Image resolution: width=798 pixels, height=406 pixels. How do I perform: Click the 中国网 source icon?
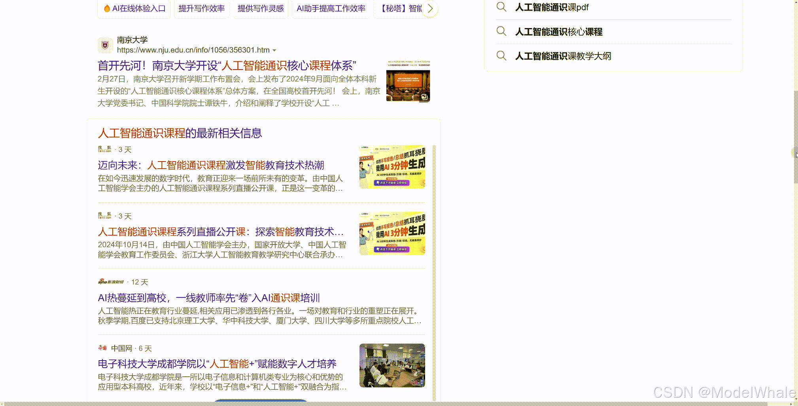click(103, 348)
